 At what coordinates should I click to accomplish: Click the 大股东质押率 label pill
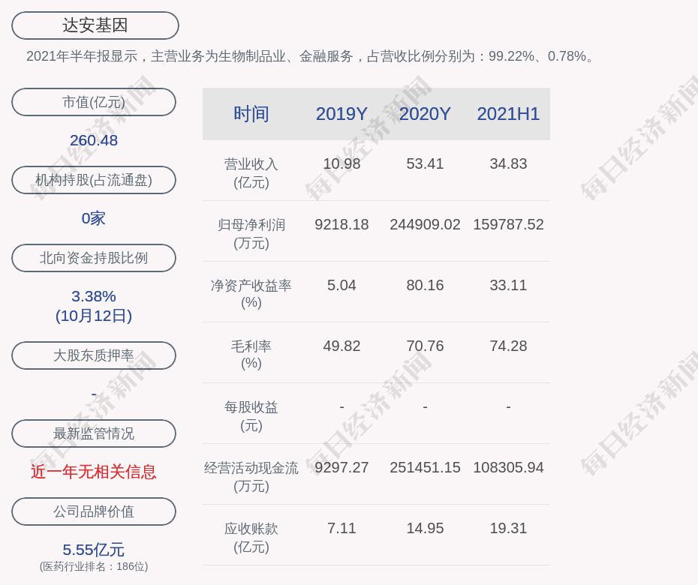tap(94, 355)
